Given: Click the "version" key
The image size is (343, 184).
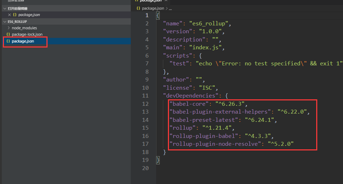Looking at the screenshot, I should point(178,31).
